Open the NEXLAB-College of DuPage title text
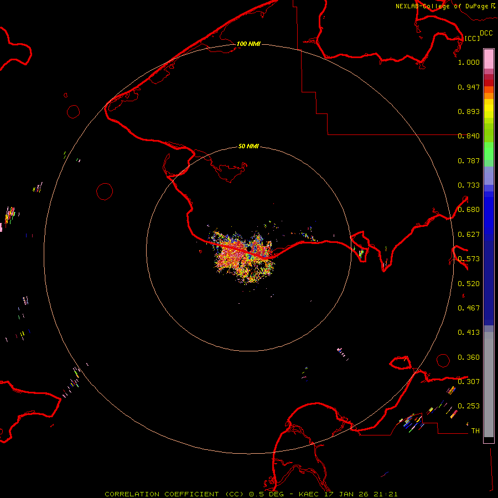The height and width of the screenshot is (498, 498). [x=442, y=6]
